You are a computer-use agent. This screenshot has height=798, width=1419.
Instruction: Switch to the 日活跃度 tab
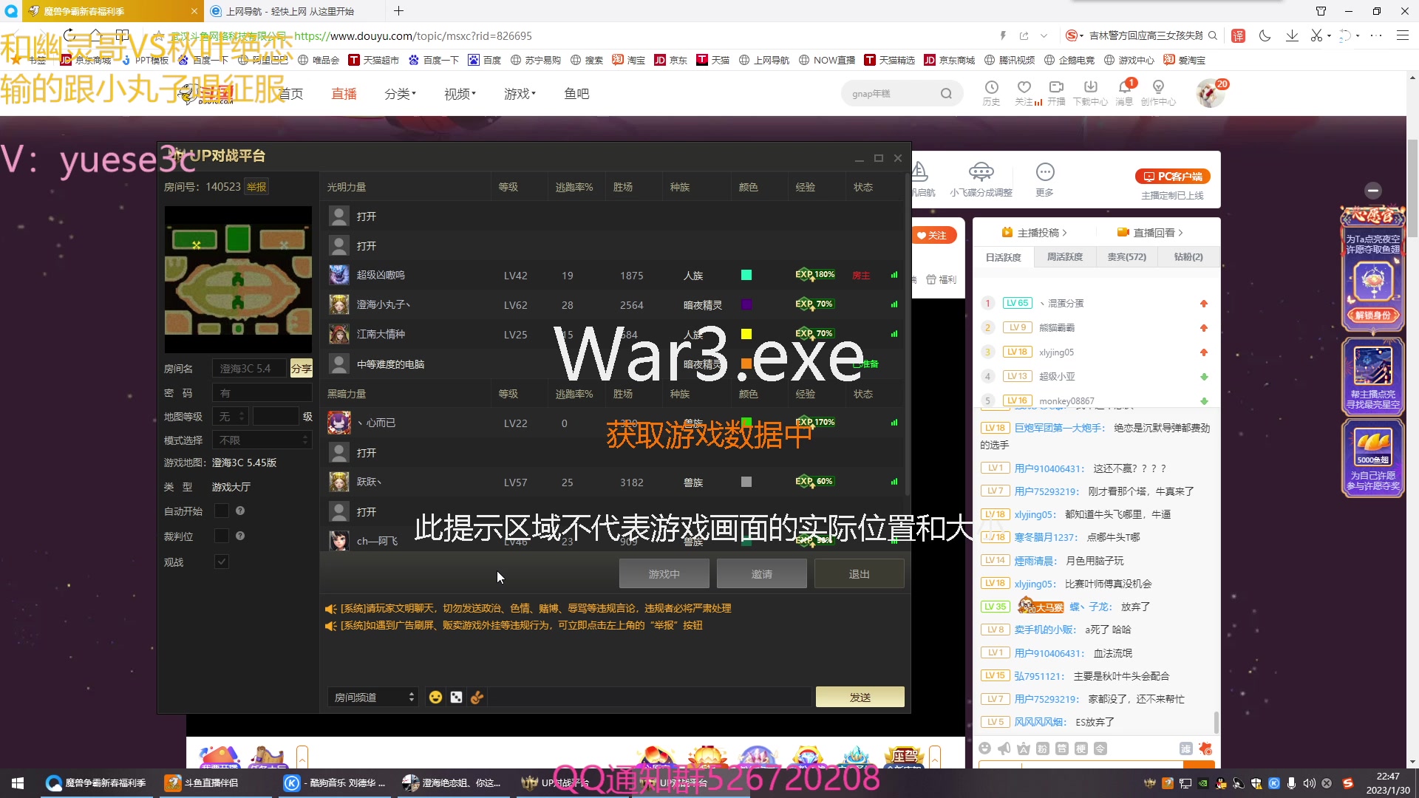[1003, 257]
